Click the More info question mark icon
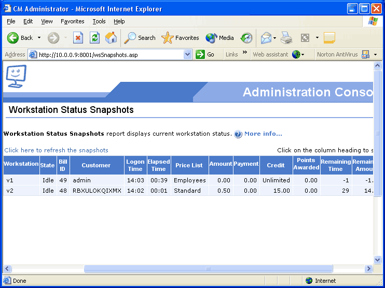Image resolution: width=385 pixels, height=288 pixels. (238, 134)
